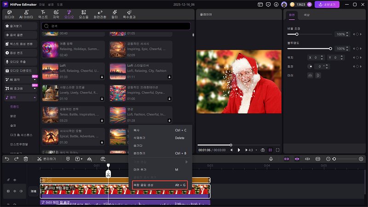
Task: Click the horizontal mirror flip icon
Action: point(310,75)
